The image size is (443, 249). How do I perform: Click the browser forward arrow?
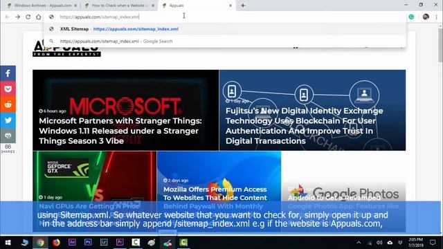(x=17, y=17)
